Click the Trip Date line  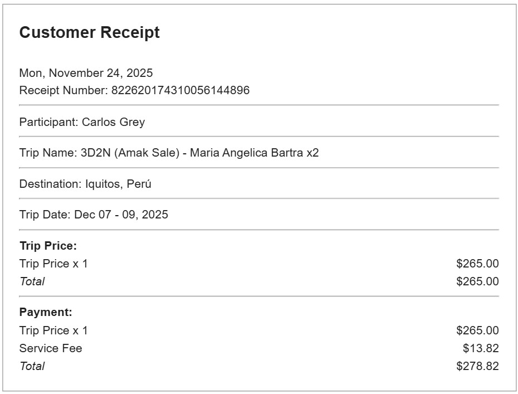(94, 215)
